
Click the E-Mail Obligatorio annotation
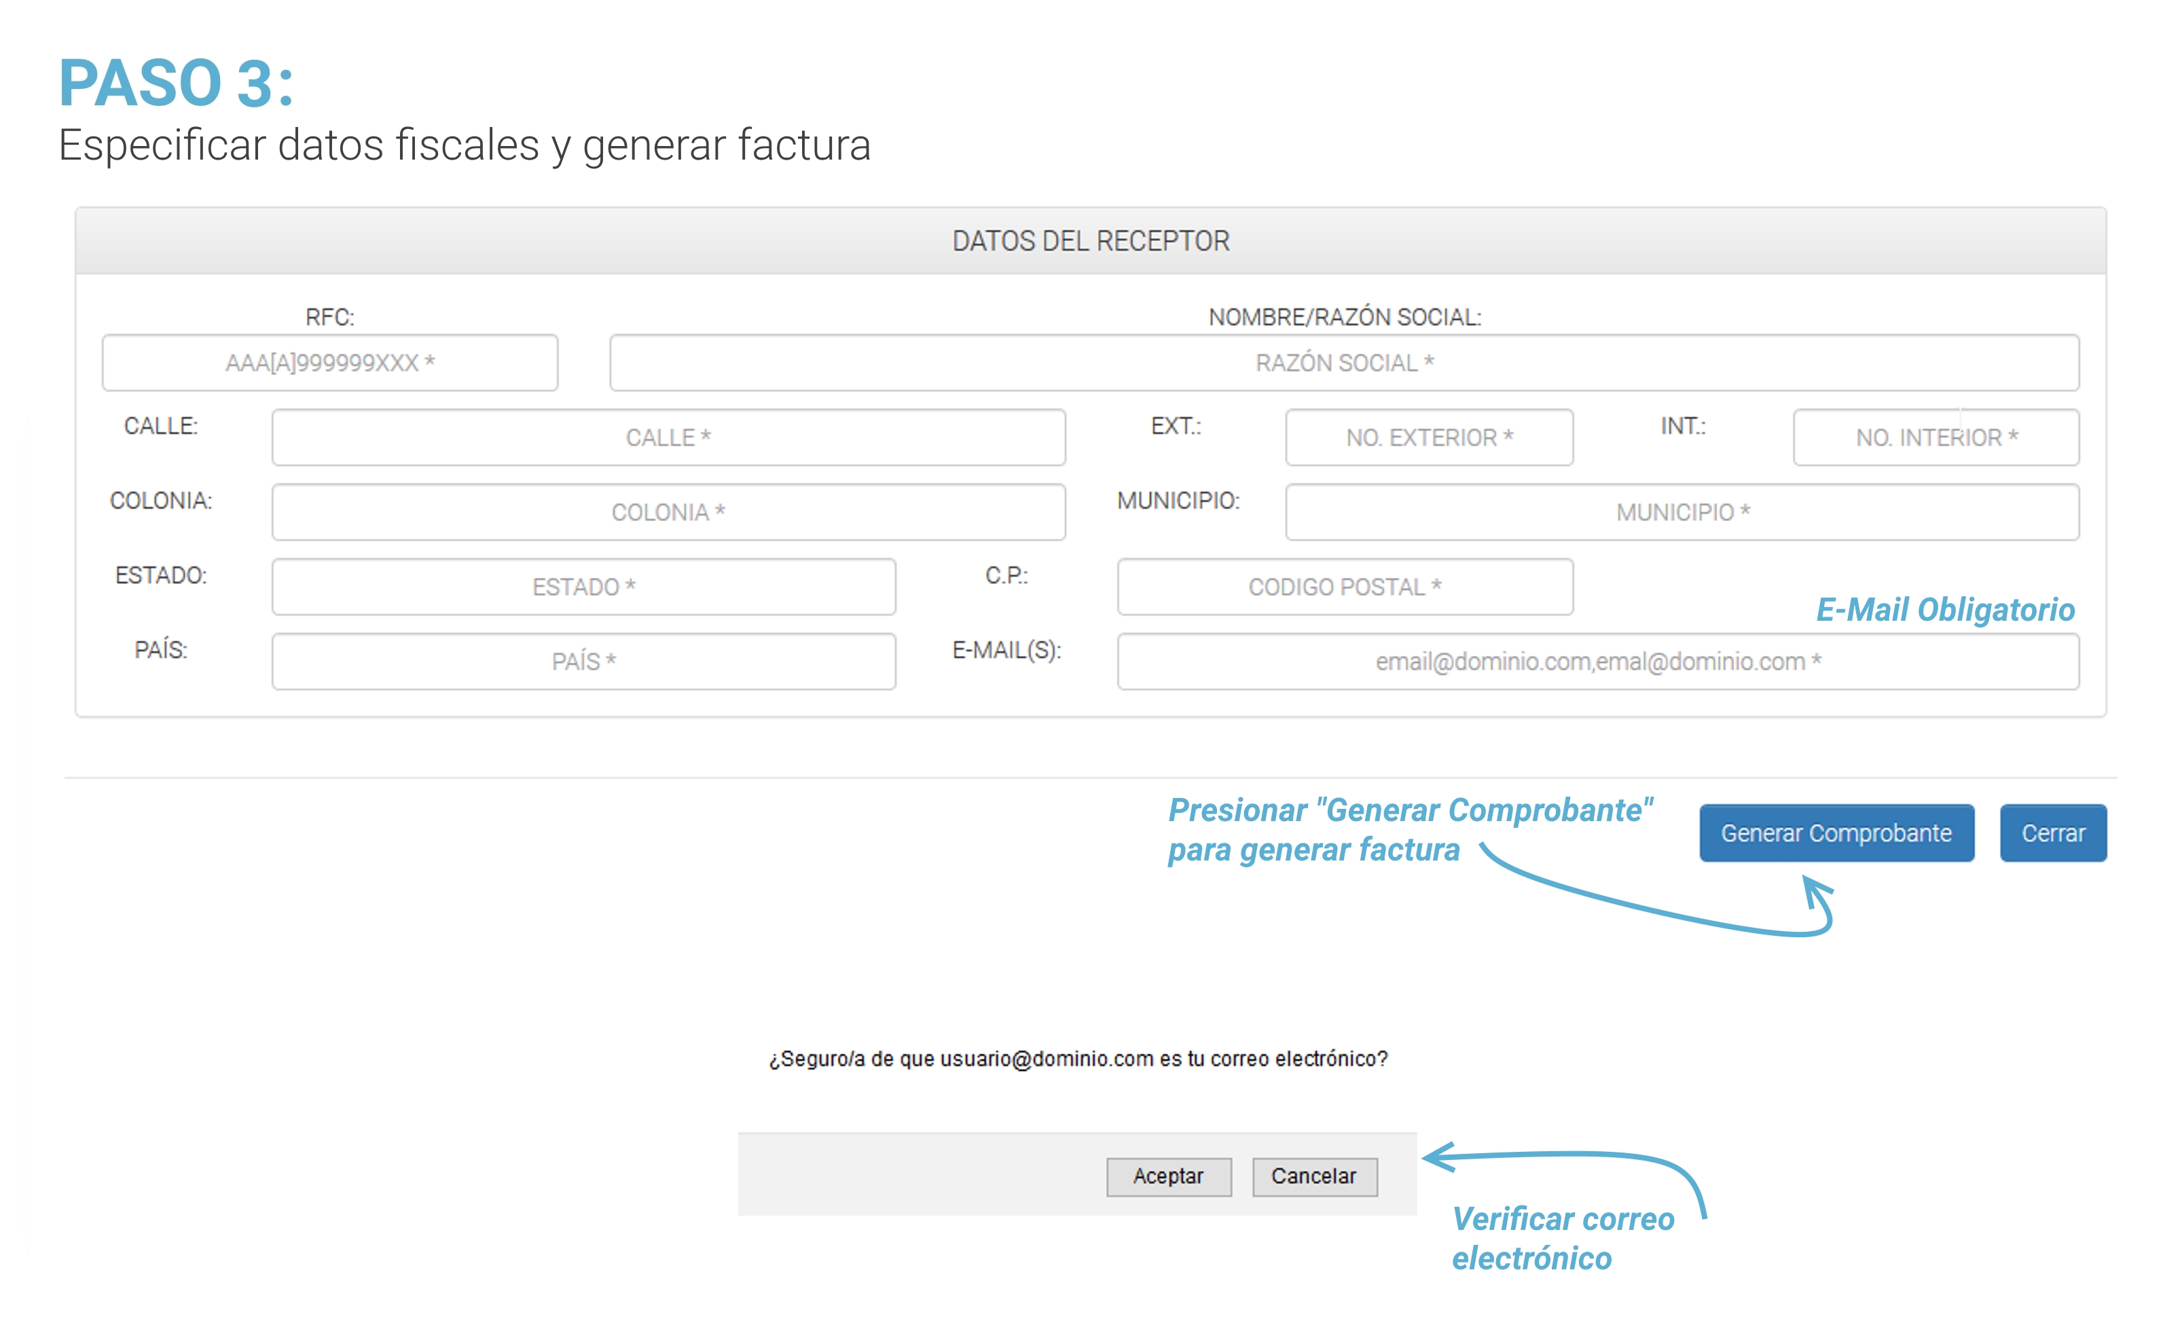click(x=1944, y=610)
